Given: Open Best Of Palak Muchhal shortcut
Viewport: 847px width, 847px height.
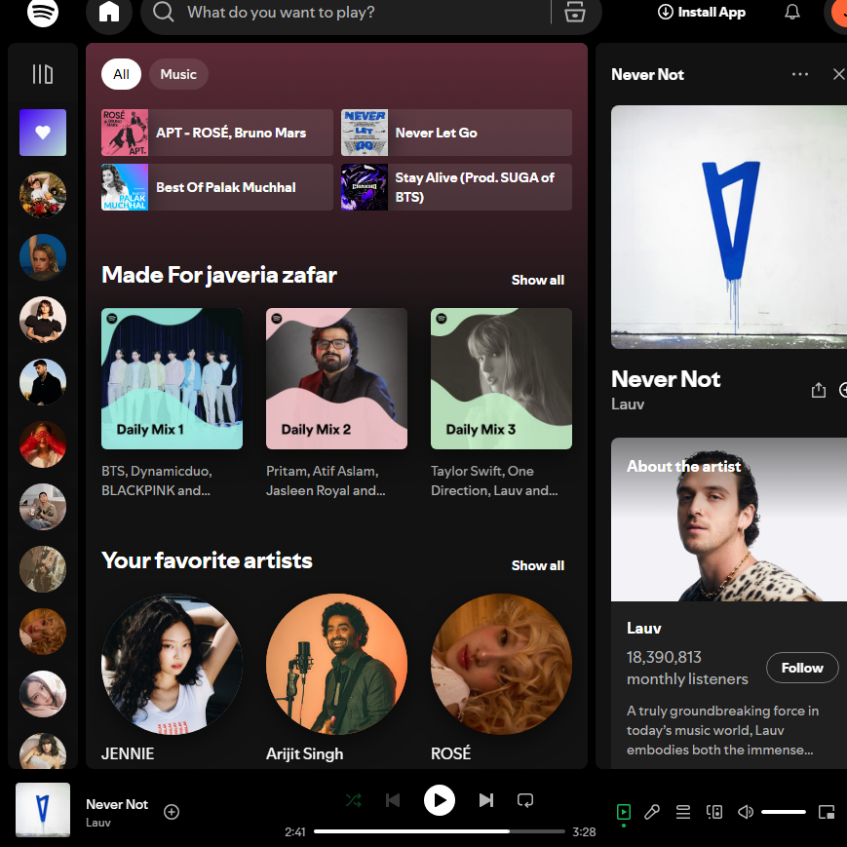Looking at the screenshot, I should [x=217, y=187].
